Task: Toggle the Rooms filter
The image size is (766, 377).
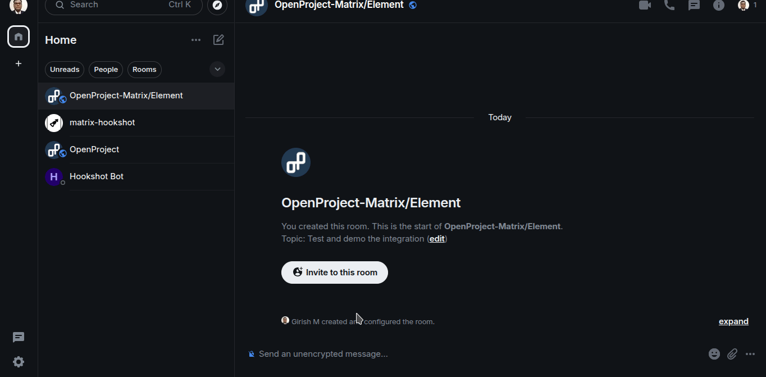Action: (144, 70)
